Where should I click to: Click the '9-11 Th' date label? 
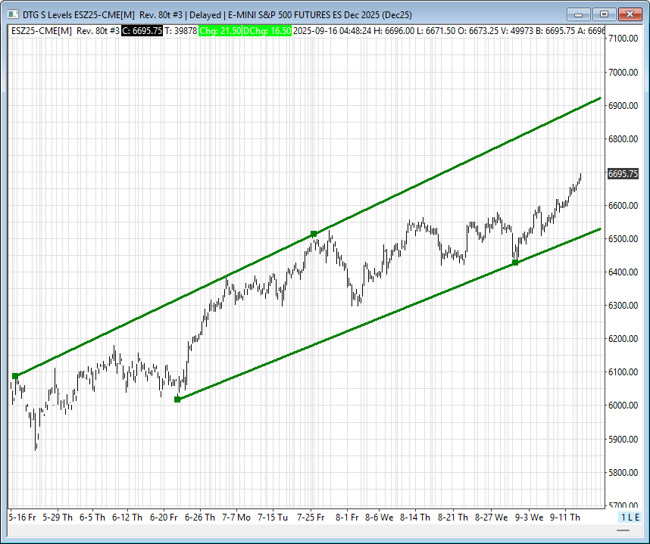(x=564, y=517)
